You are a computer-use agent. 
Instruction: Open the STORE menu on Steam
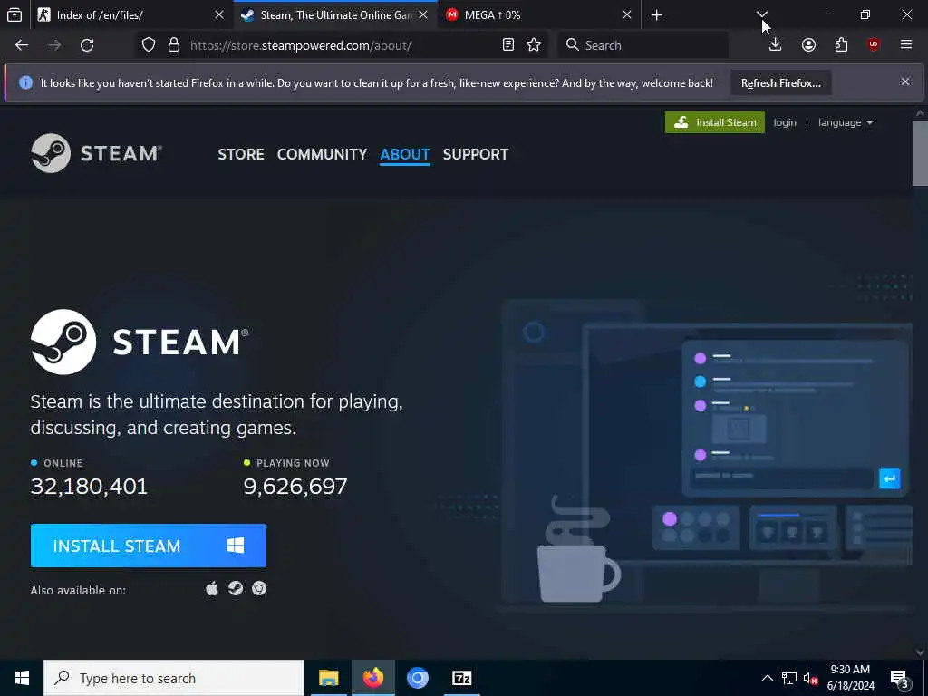[x=241, y=154]
